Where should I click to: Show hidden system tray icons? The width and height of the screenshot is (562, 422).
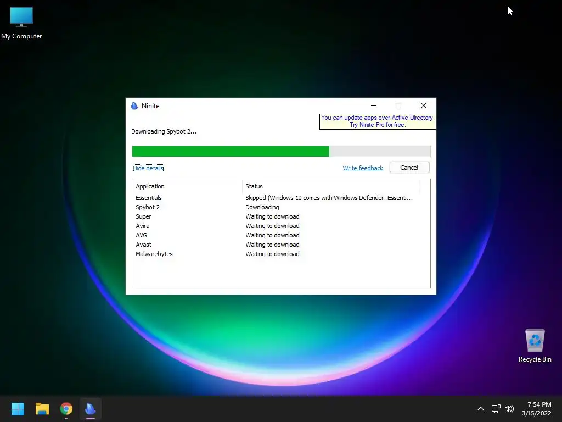[x=481, y=409]
